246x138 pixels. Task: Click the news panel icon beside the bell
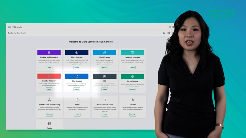pyautogui.click(x=169, y=33)
